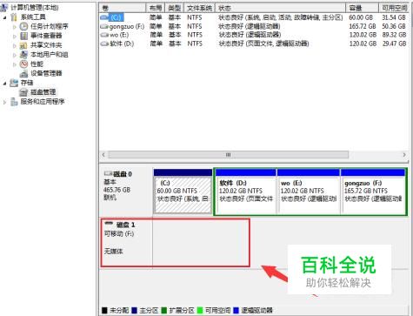This screenshot has height=316, width=413.
Task: Click the 系统工具 folder icon
Action: coord(14,17)
